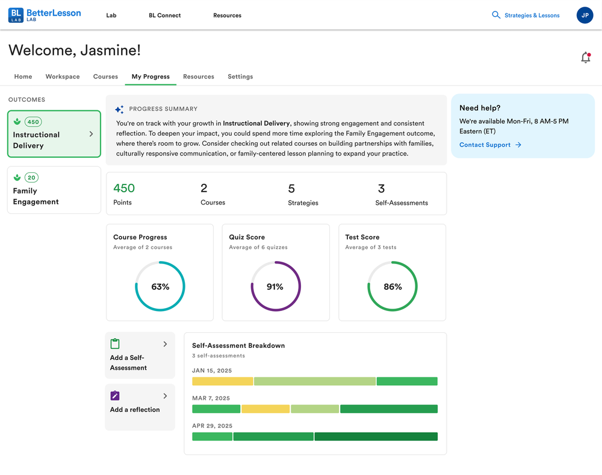
Task: Click the APR 29, 2025 assessment bar
Action: [x=315, y=436]
